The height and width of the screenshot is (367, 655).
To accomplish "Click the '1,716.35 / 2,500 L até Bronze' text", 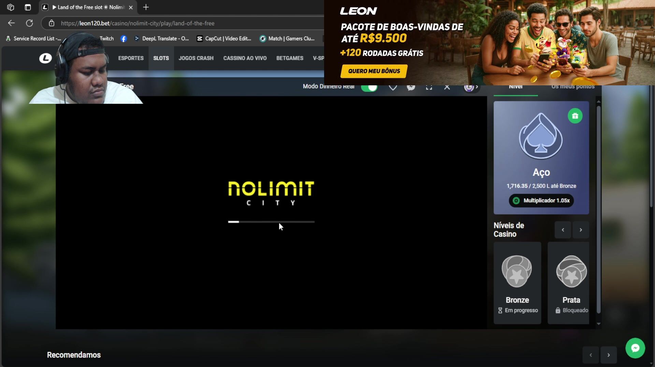I will (541, 186).
